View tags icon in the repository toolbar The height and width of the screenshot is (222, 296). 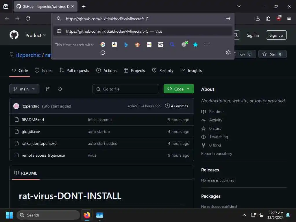click(x=60, y=89)
